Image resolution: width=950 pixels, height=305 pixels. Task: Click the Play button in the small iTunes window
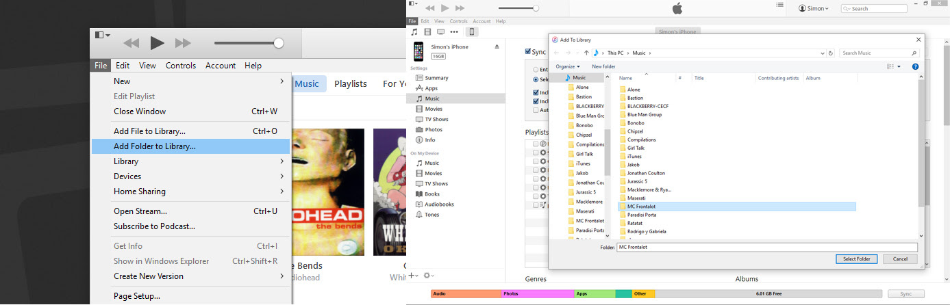tap(445, 8)
